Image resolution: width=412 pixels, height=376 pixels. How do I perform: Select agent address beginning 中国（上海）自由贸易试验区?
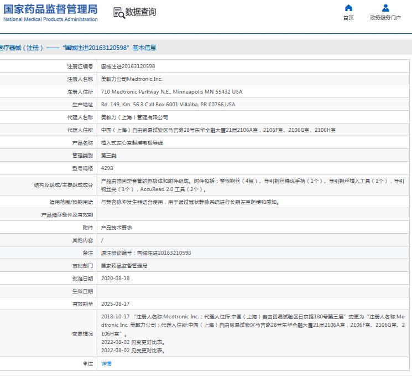[x=218, y=130]
